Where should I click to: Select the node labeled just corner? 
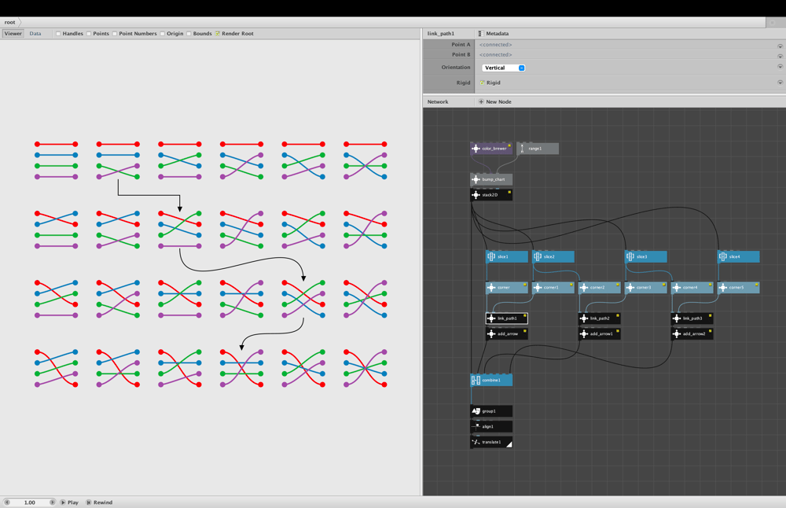coord(507,287)
